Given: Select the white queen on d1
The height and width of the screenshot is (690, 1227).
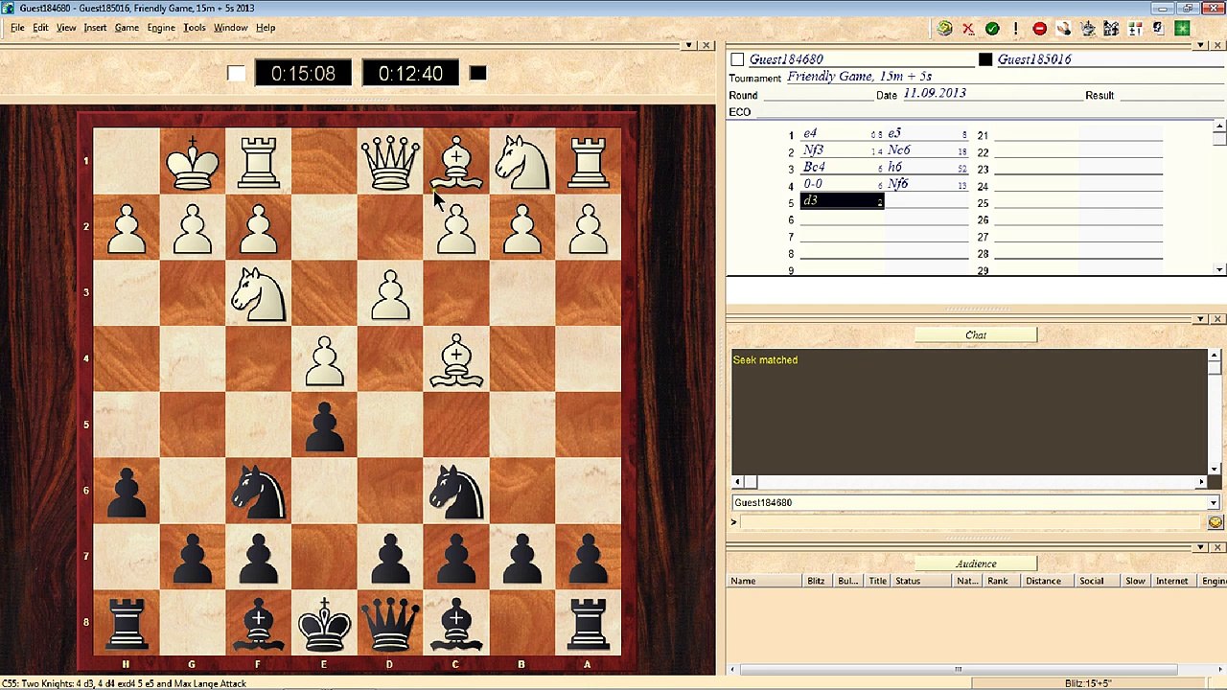Looking at the screenshot, I should 390,161.
